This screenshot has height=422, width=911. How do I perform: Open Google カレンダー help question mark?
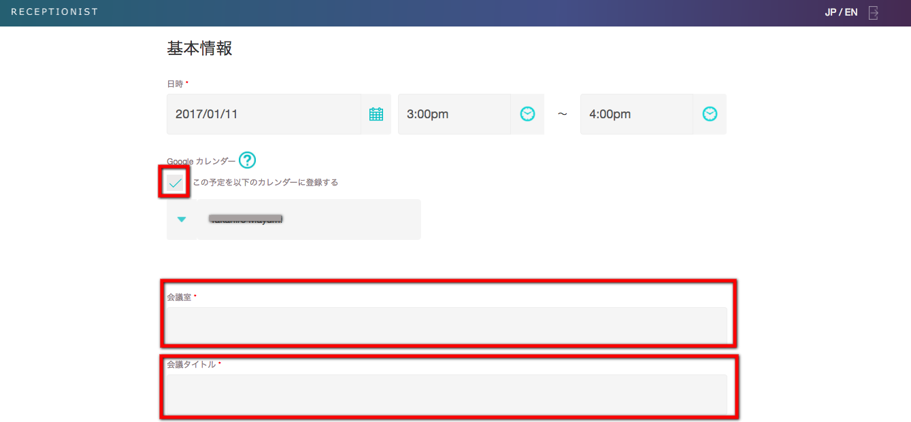[x=247, y=160]
